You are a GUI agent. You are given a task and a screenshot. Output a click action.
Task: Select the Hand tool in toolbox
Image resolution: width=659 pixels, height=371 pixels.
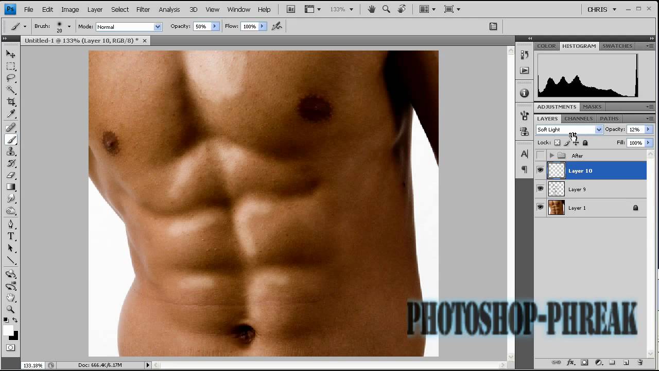(11, 298)
